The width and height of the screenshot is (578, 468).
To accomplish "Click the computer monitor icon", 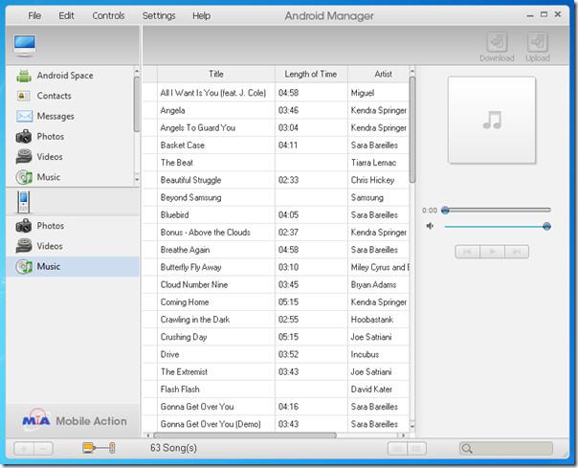I will coord(24,45).
